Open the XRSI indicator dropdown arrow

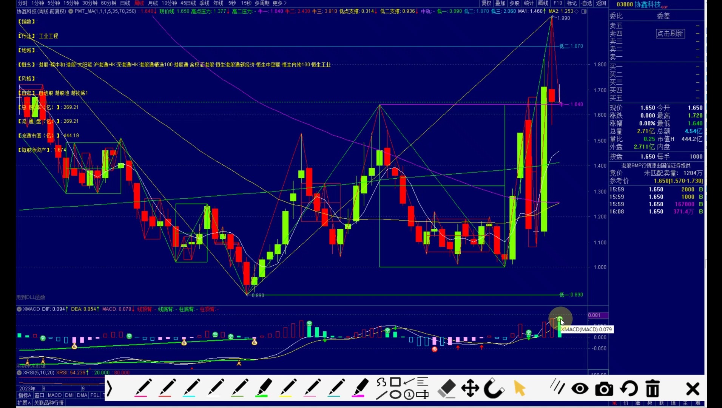[x=19, y=372]
